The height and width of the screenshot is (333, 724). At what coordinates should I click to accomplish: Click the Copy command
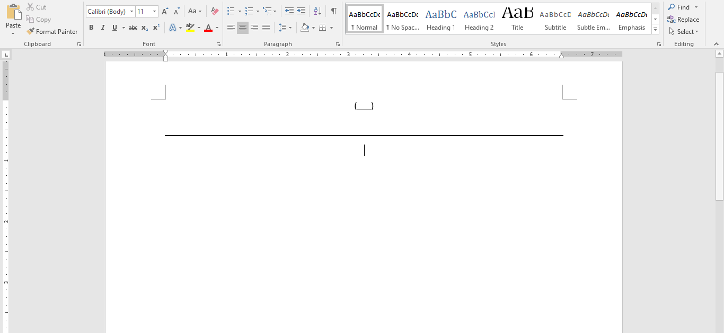[39, 20]
